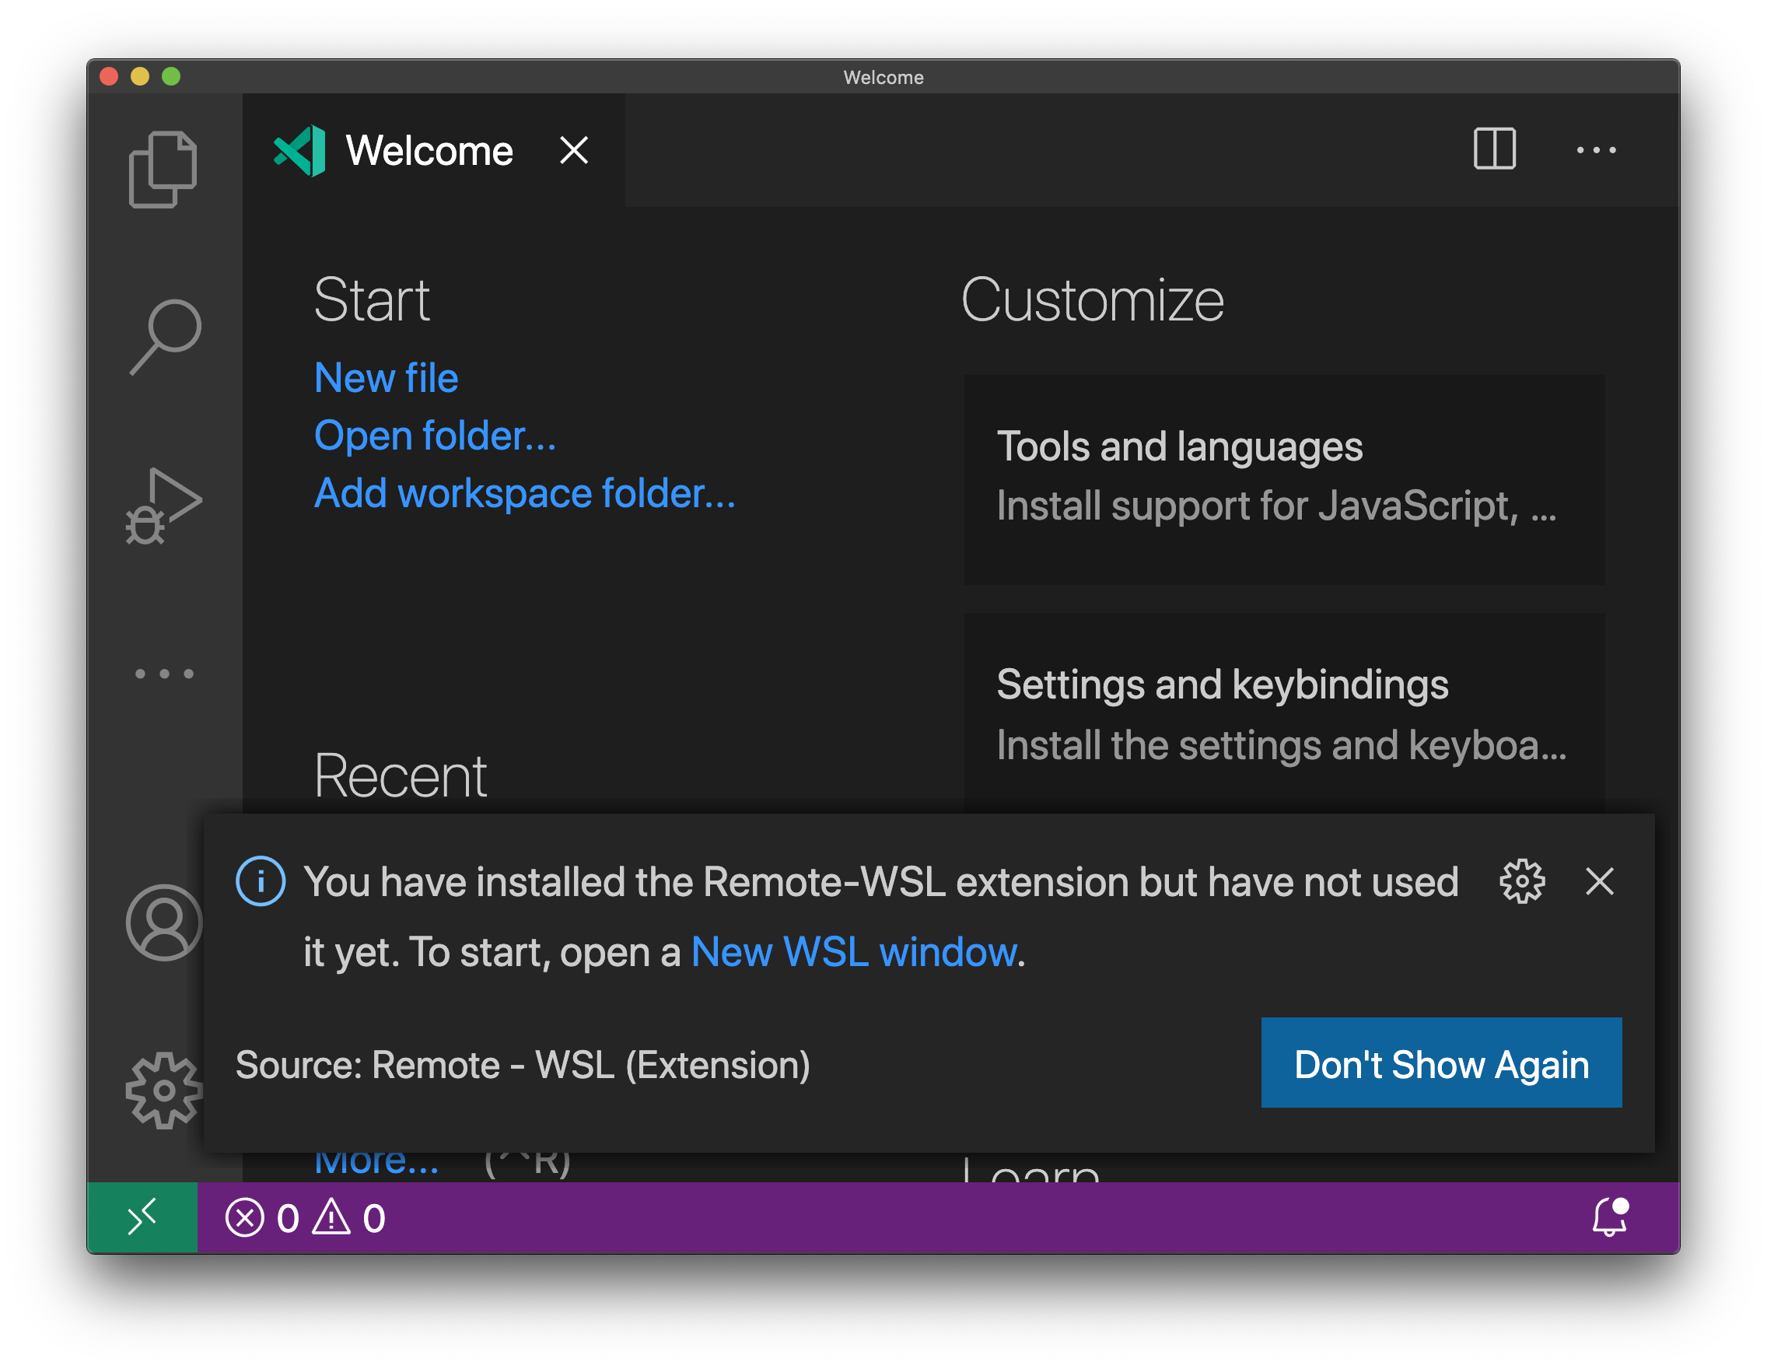
Task: Click Don't Show Again
Action: [x=1441, y=1064]
